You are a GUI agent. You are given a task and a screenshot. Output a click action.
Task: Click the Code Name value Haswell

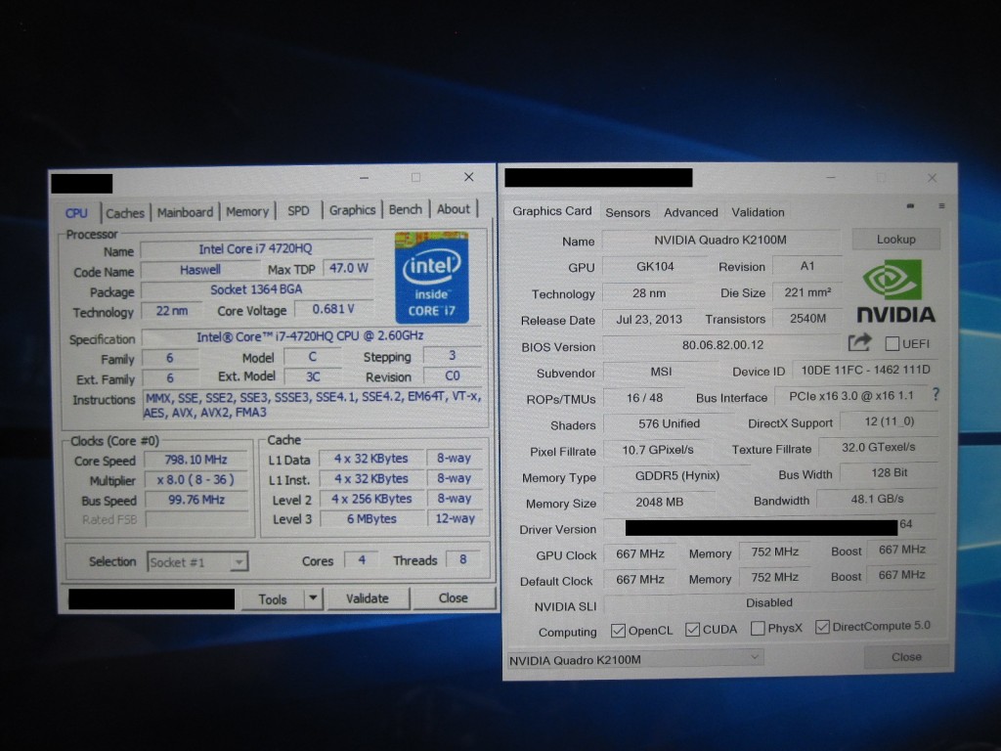(x=200, y=270)
